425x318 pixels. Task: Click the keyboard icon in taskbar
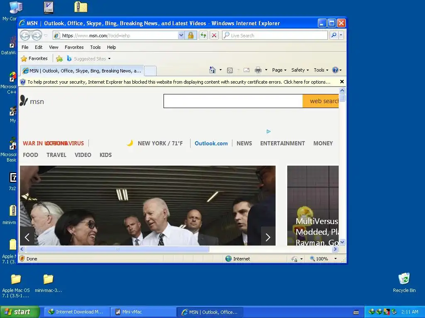click(356, 312)
